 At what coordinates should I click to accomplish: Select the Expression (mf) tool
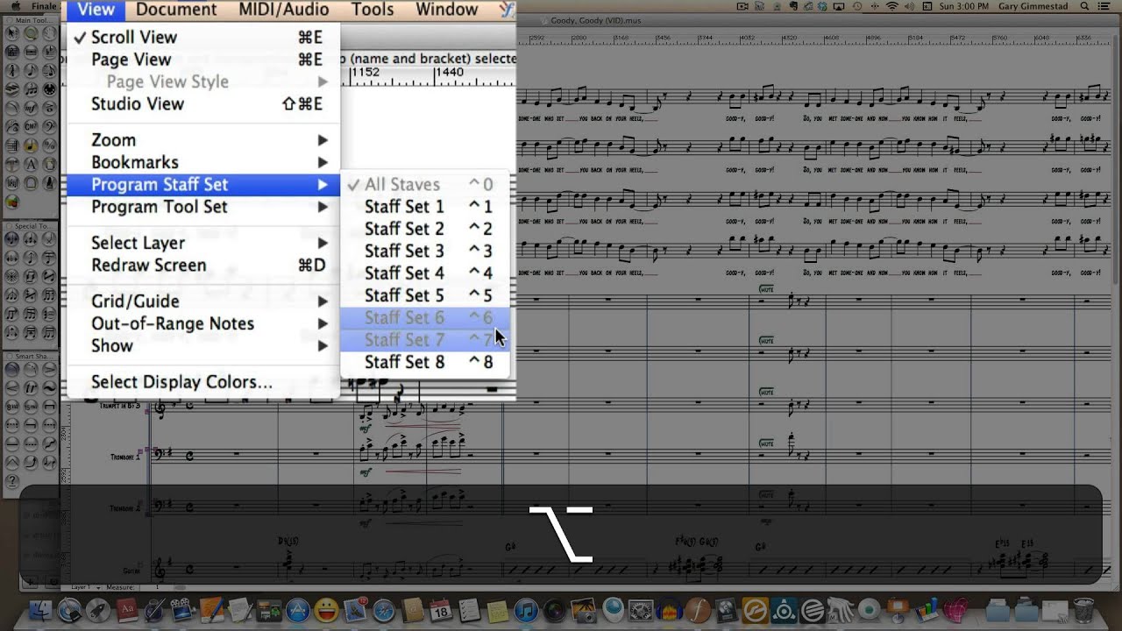coord(31,108)
